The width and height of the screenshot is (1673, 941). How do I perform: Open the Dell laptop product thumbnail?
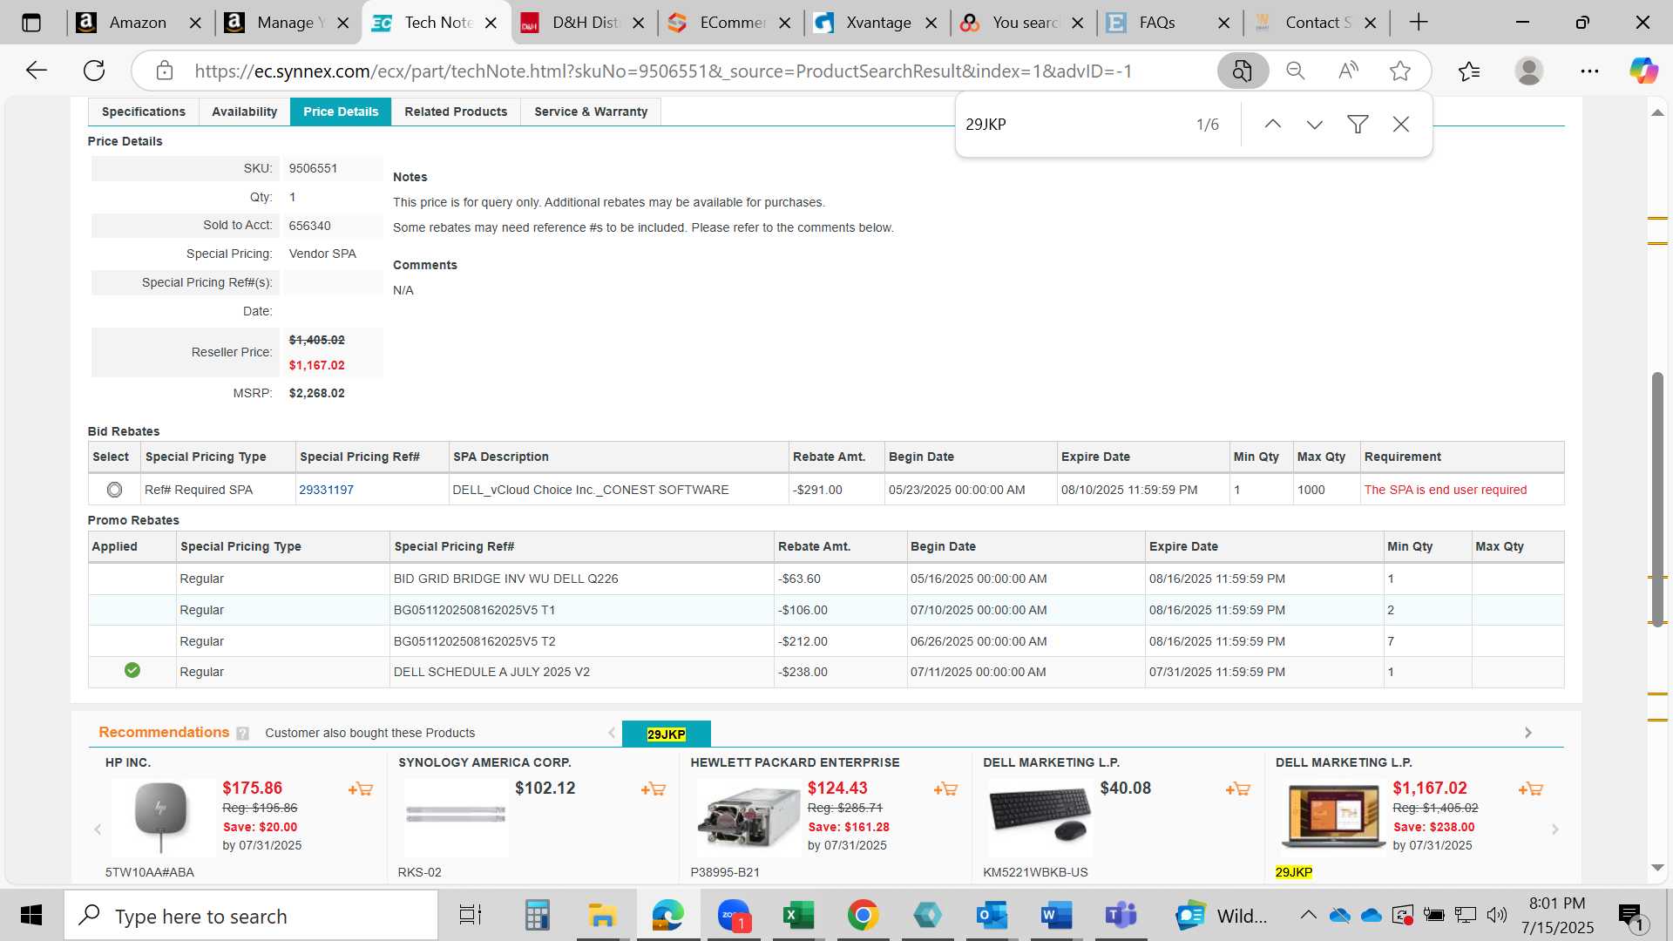[1333, 816]
